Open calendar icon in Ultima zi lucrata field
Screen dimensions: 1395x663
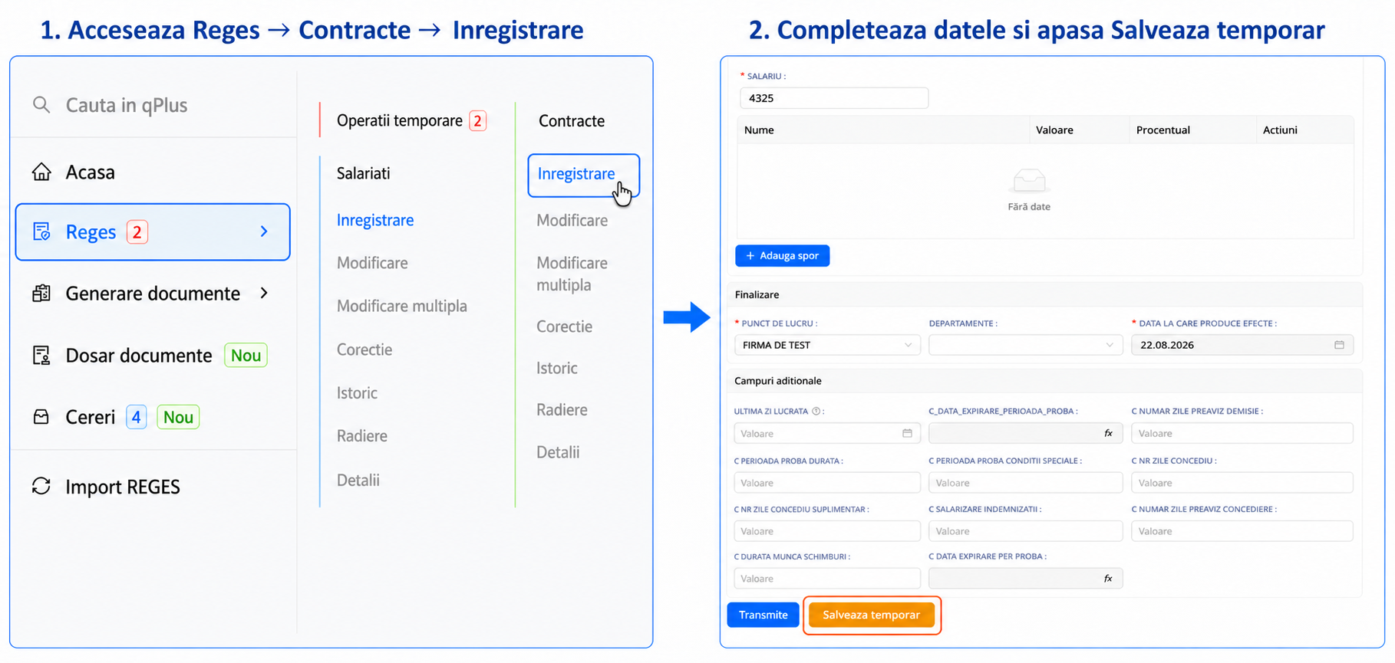[907, 433]
